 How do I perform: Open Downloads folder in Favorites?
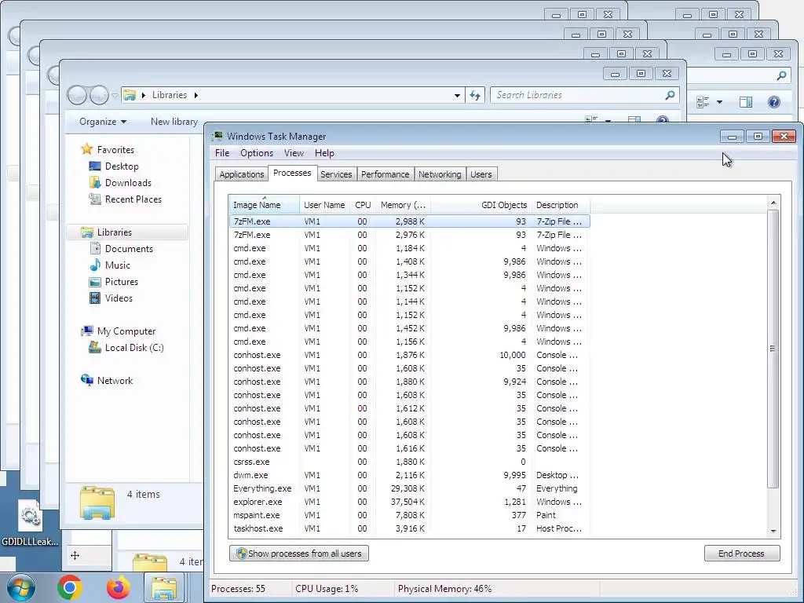[128, 182]
